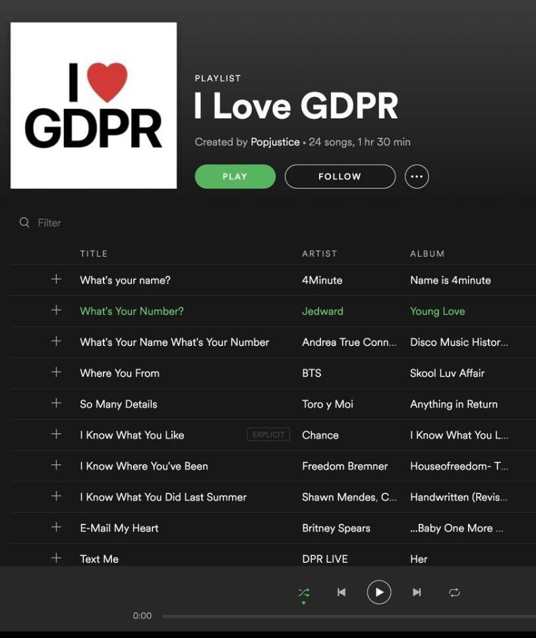Save "I Know What You Did Last Summer" plus icon

pos(56,496)
